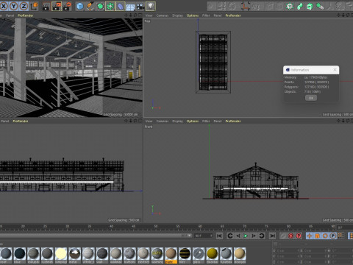Add a Camera object
The height and width of the screenshot is (265, 353).
point(140,7)
